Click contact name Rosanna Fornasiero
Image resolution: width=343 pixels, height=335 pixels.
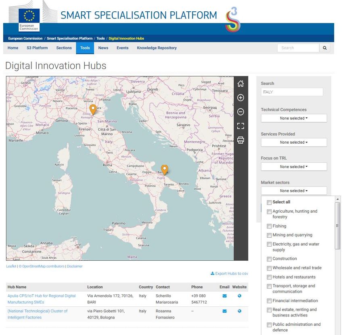coord(165,314)
